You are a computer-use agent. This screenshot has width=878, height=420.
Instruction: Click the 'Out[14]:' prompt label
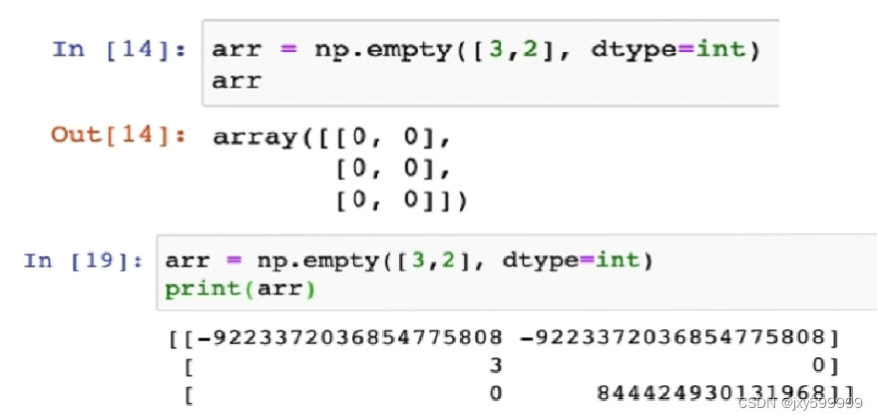119,135
